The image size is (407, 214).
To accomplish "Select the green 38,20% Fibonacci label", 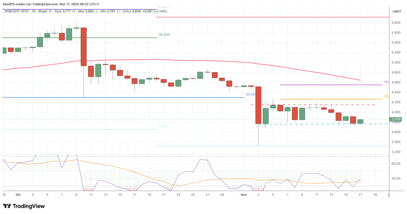I will 165,35.
